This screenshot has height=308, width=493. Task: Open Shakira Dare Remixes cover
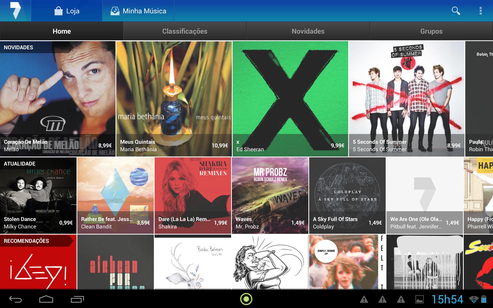(193, 196)
